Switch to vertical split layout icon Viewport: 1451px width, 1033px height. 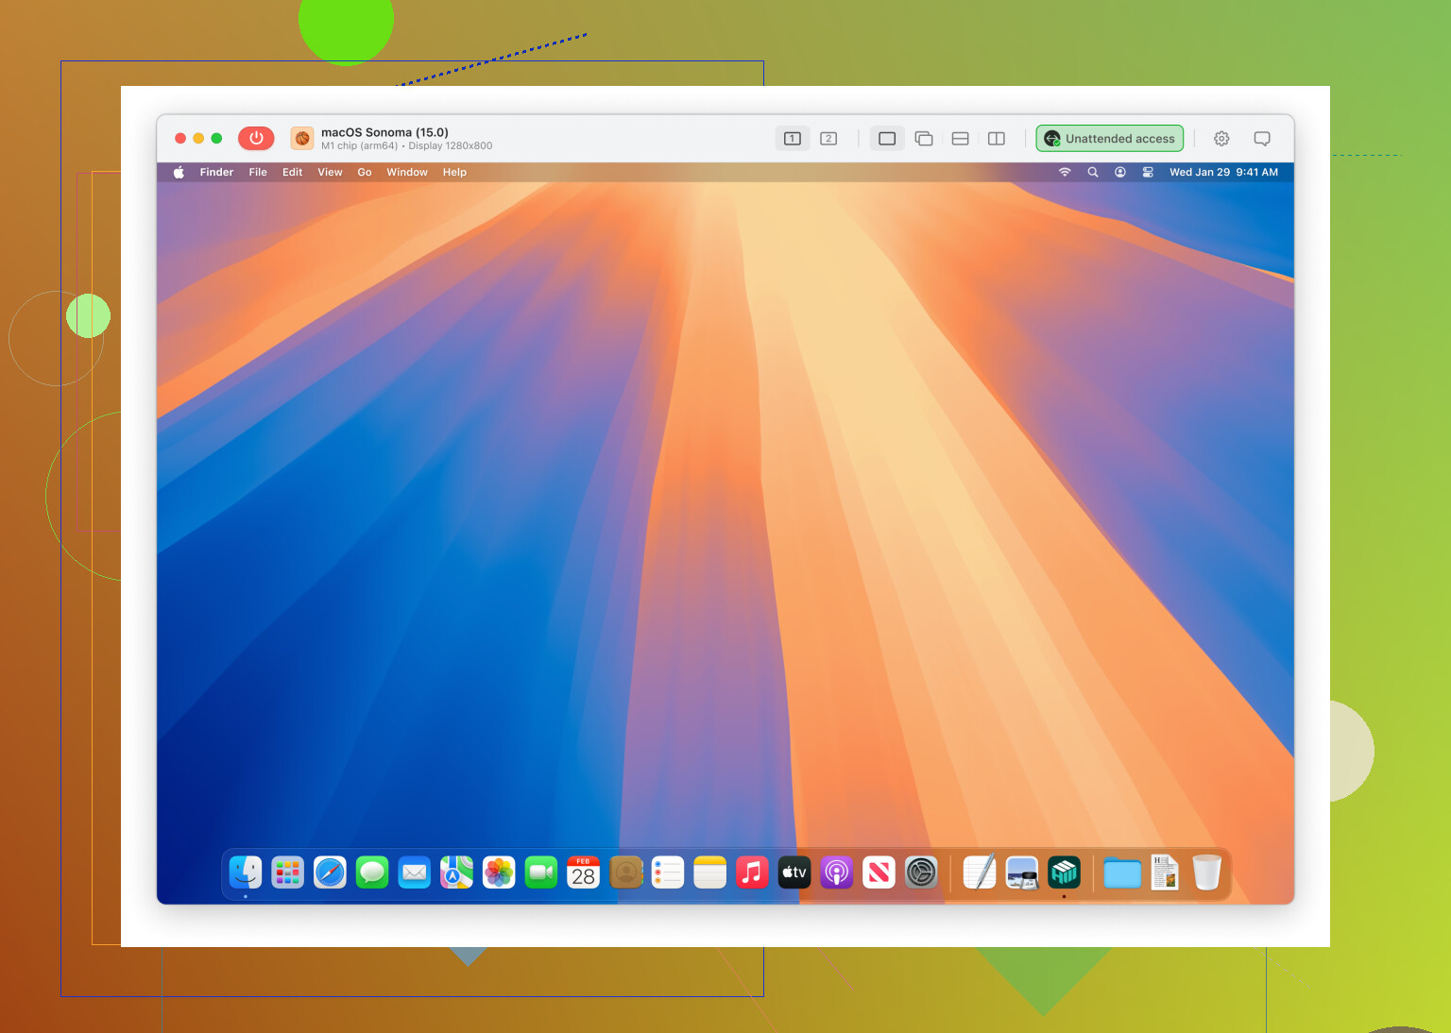[996, 139]
